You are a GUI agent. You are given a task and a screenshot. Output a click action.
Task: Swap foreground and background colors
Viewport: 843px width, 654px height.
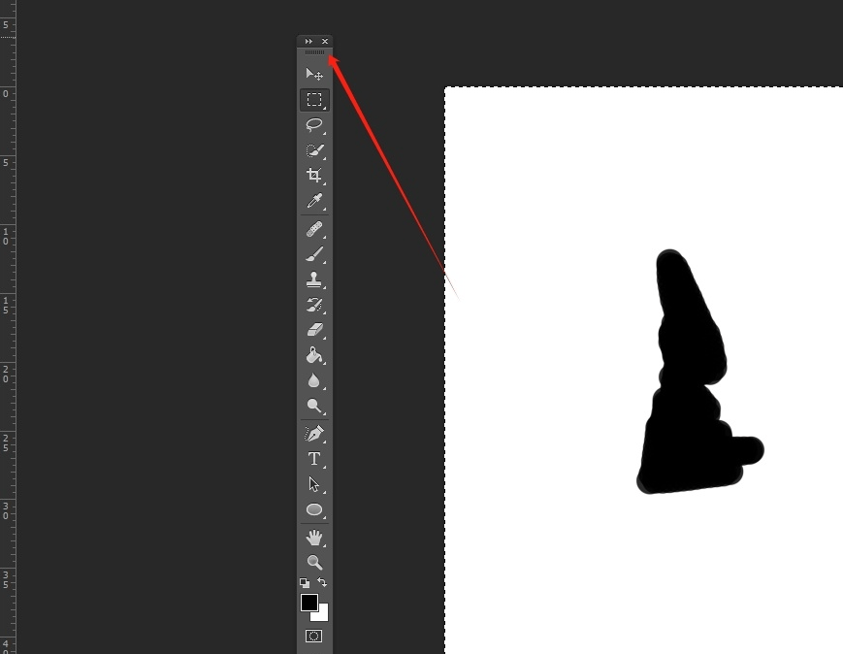point(323,582)
